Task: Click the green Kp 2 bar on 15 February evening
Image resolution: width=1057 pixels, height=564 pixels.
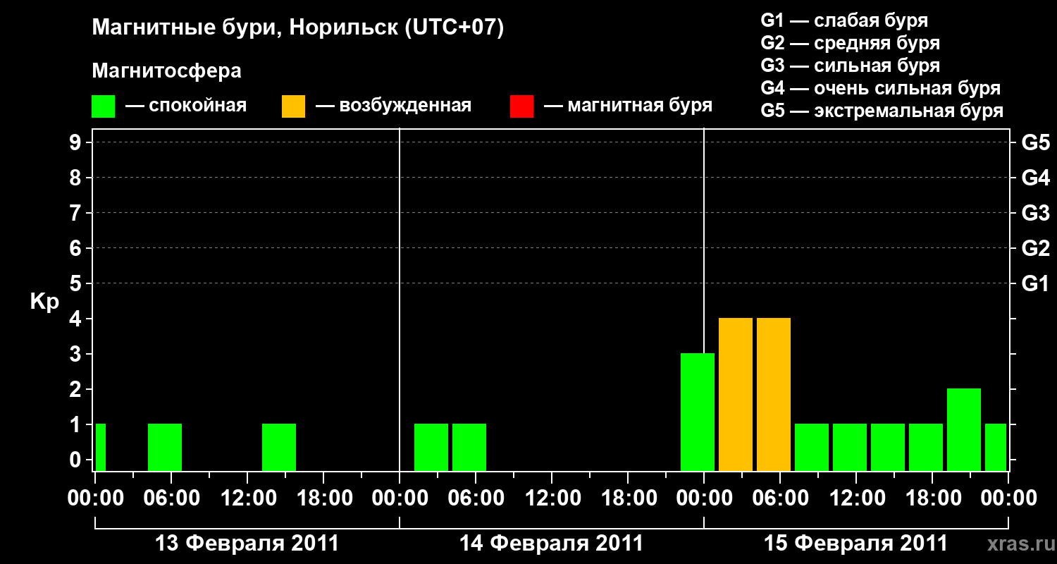Action: (x=964, y=429)
